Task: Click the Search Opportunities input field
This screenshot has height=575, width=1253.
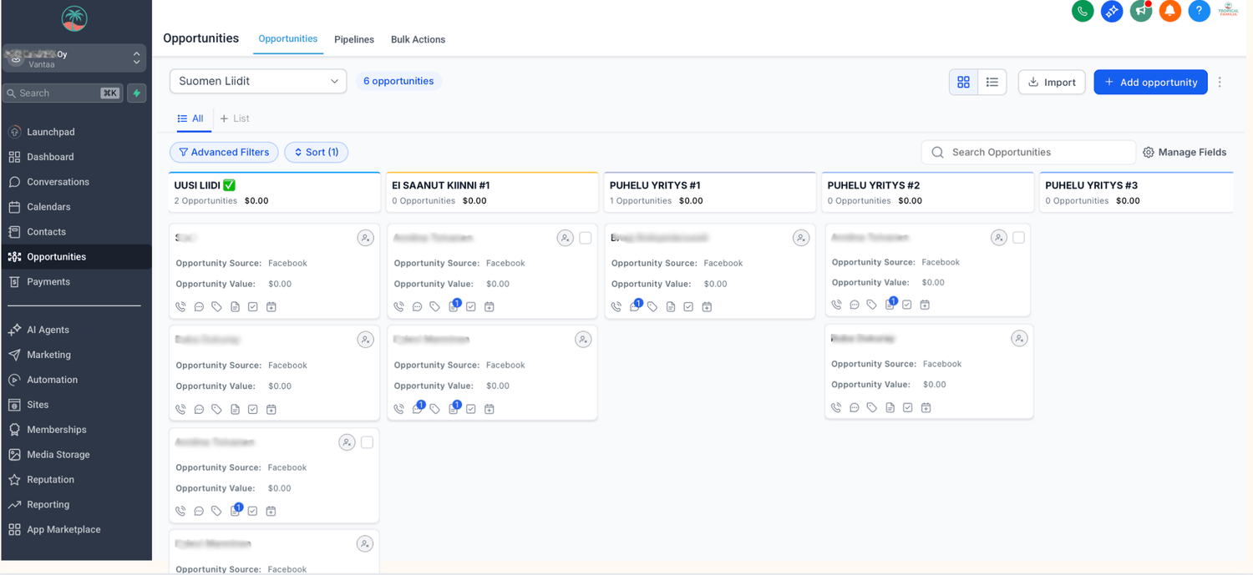Action: tap(1036, 152)
